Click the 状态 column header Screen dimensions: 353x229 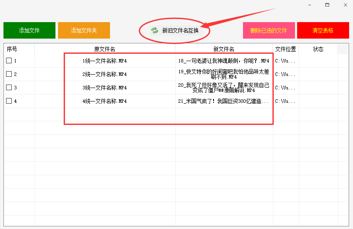pyautogui.click(x=318, y=49)
